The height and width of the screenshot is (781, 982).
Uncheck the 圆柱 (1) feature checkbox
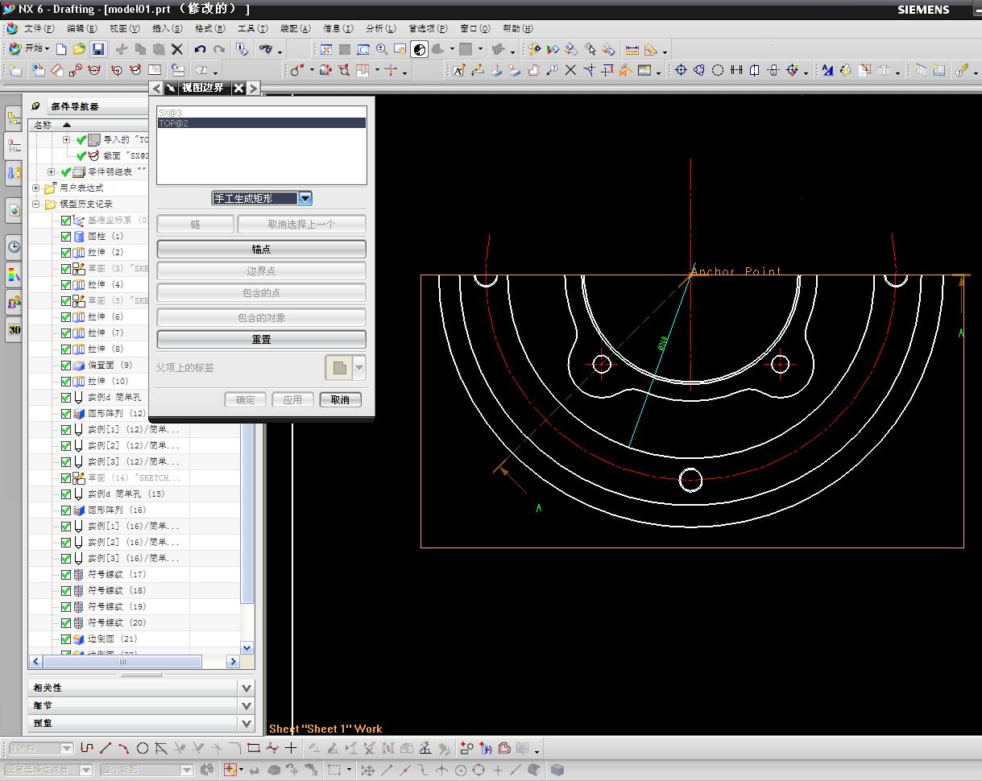66,237
